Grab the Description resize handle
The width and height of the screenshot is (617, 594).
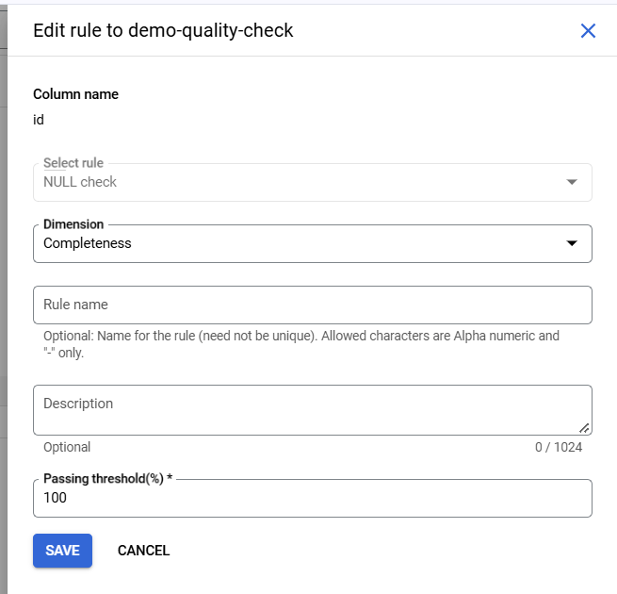(x=584, y=428)
